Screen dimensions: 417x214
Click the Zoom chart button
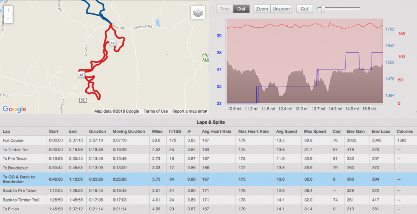coord(262,9)
